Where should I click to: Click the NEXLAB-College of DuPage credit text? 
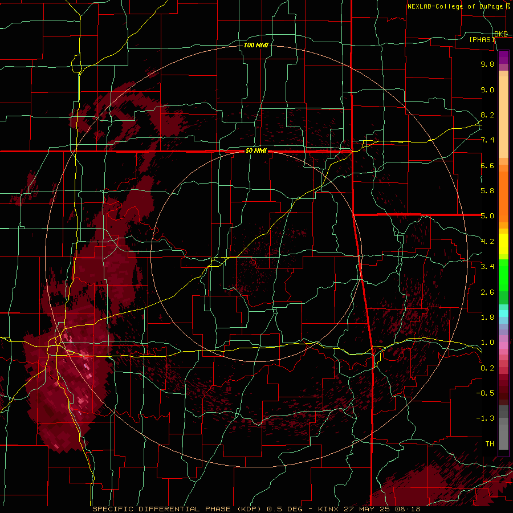click(x=455, y=6)
